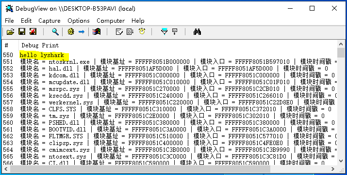
Task: Click the open-folder toolbar icon
Action: click(x=10, y=32)
